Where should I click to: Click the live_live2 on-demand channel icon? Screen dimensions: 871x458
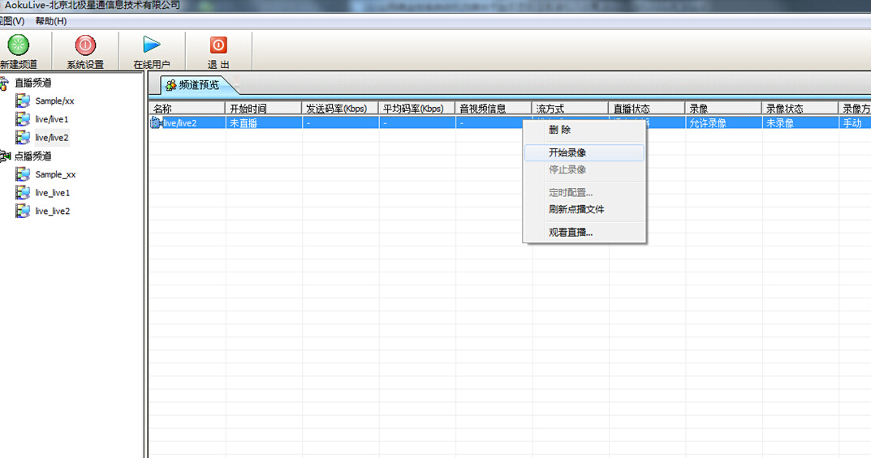(23, 212)
